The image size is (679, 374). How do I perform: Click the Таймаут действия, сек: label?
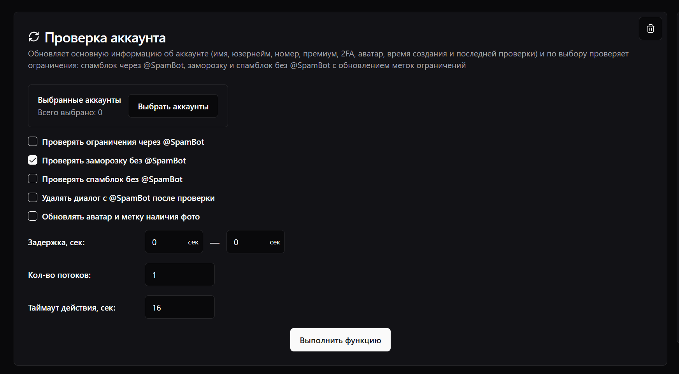[72, 308]
